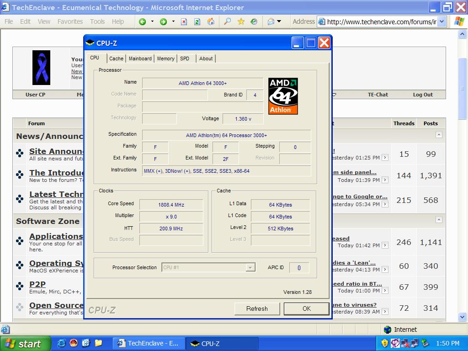Click the Open Source forum status icon
Viewport: 468px width, 351px height.
pyautogui.click(x=20, y=307)
